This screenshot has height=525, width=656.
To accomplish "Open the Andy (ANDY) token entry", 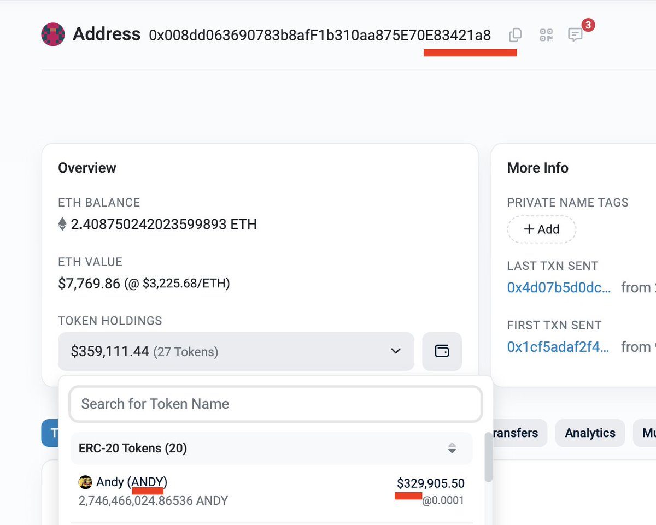I will (272, 491).
